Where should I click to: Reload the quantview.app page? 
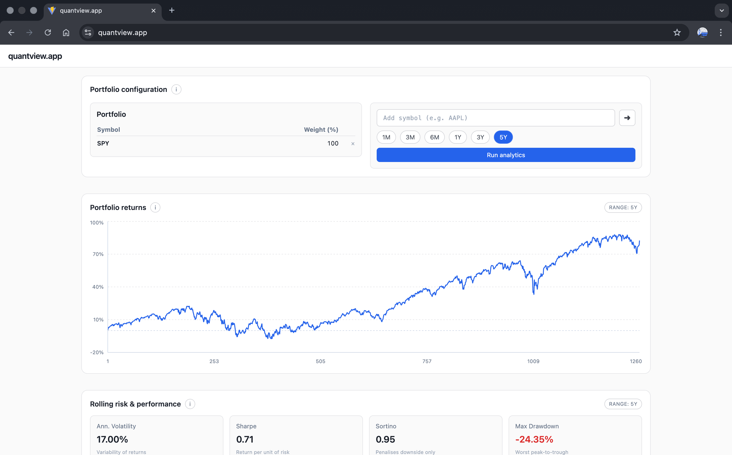48,32
